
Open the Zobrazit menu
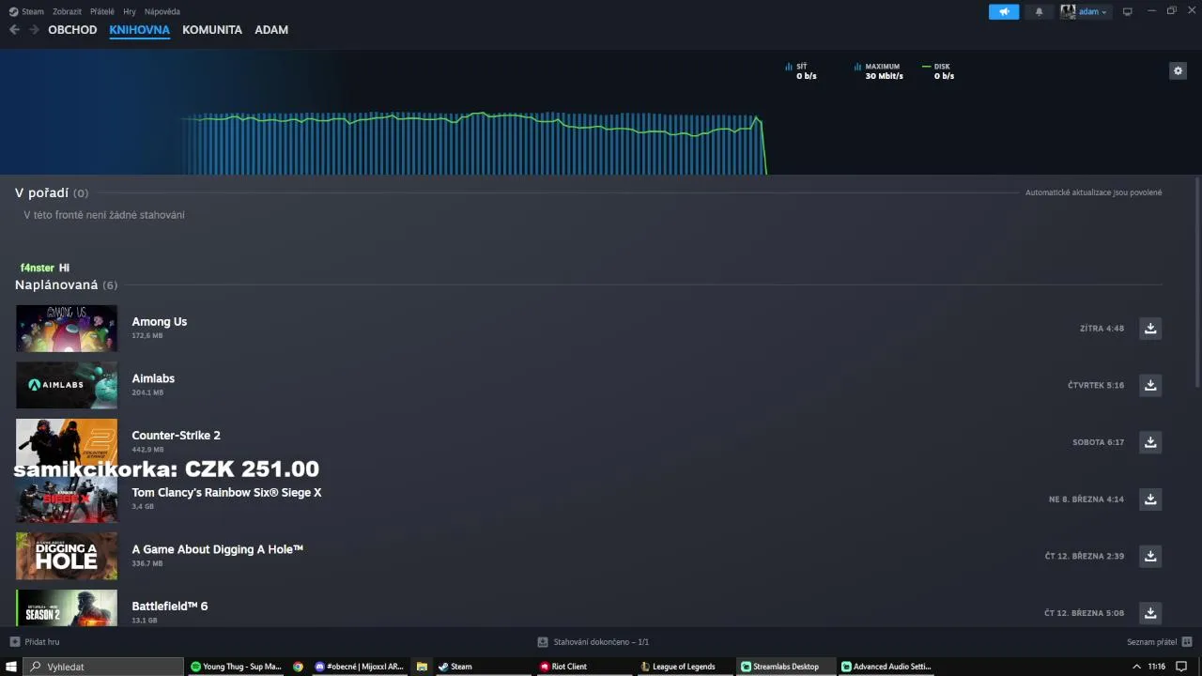click(x=67, y=11)
